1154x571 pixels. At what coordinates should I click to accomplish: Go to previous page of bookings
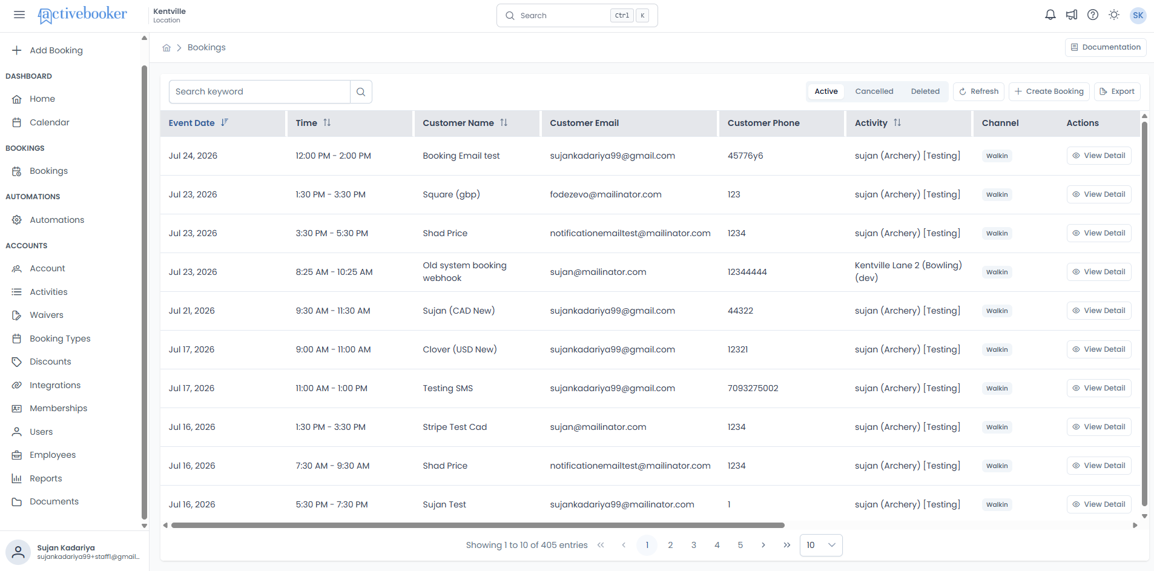tap(624, 545)
